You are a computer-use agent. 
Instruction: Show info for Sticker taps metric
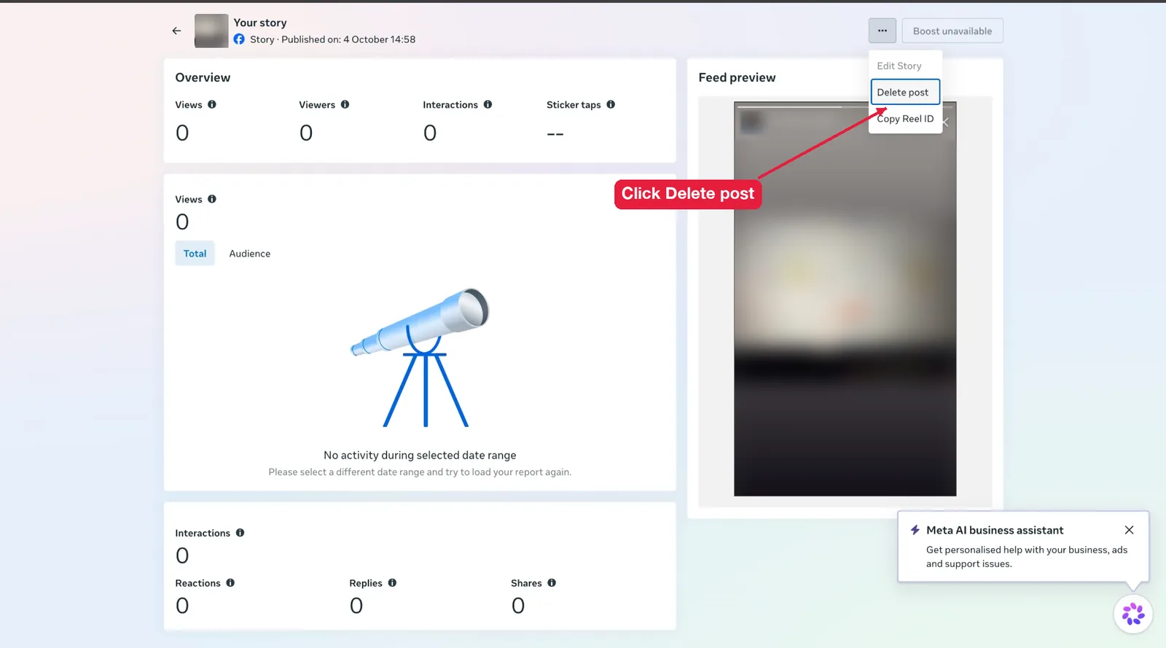click(611, 104)
